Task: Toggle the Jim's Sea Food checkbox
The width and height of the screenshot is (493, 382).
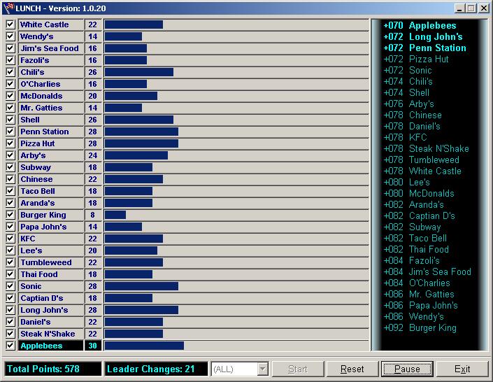Action: pos(10,48)
